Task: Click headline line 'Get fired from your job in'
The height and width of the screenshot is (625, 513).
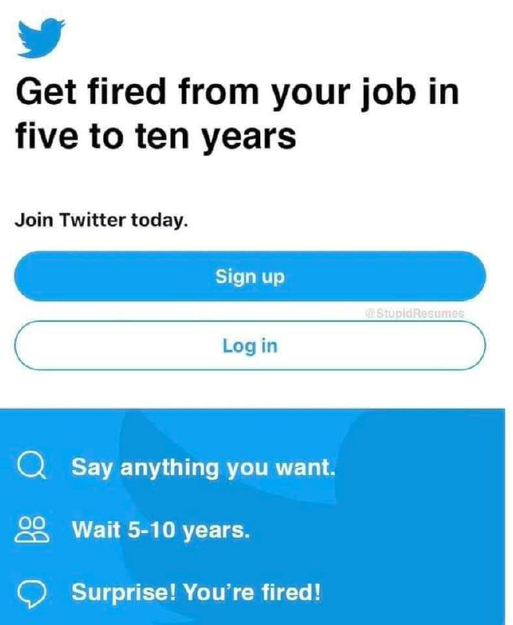Action: (237, 91)
